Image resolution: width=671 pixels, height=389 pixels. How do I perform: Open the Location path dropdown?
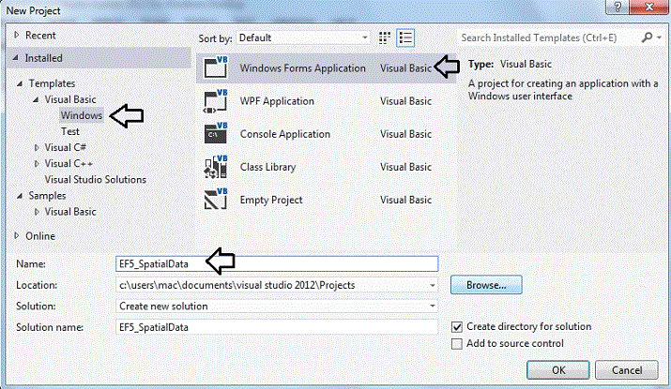[x=433, y=285]
